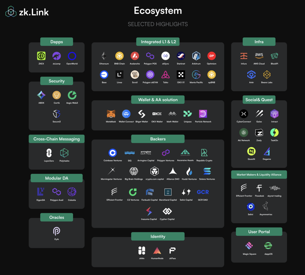This screenshot has width=305, height=275.
Task: Click the zk.Link logo
Action: tap(27, 12)
